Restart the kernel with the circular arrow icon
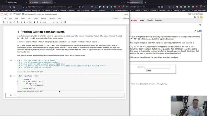Screen dimensions: 207x116 click(38, 22)
